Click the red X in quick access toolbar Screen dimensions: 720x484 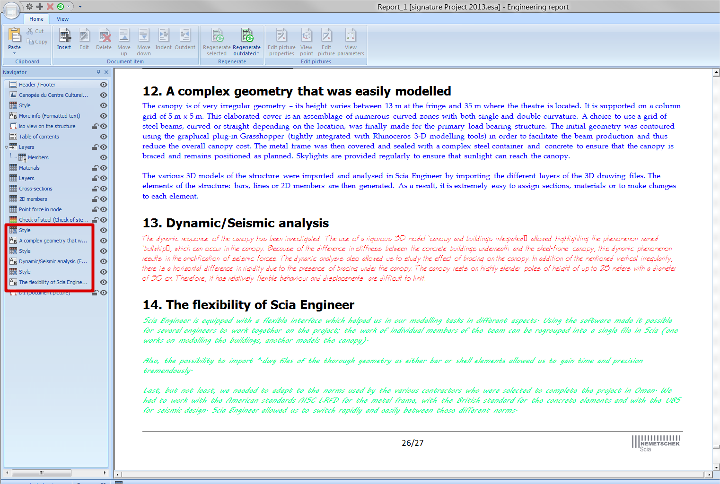click(x=50, y=7)
